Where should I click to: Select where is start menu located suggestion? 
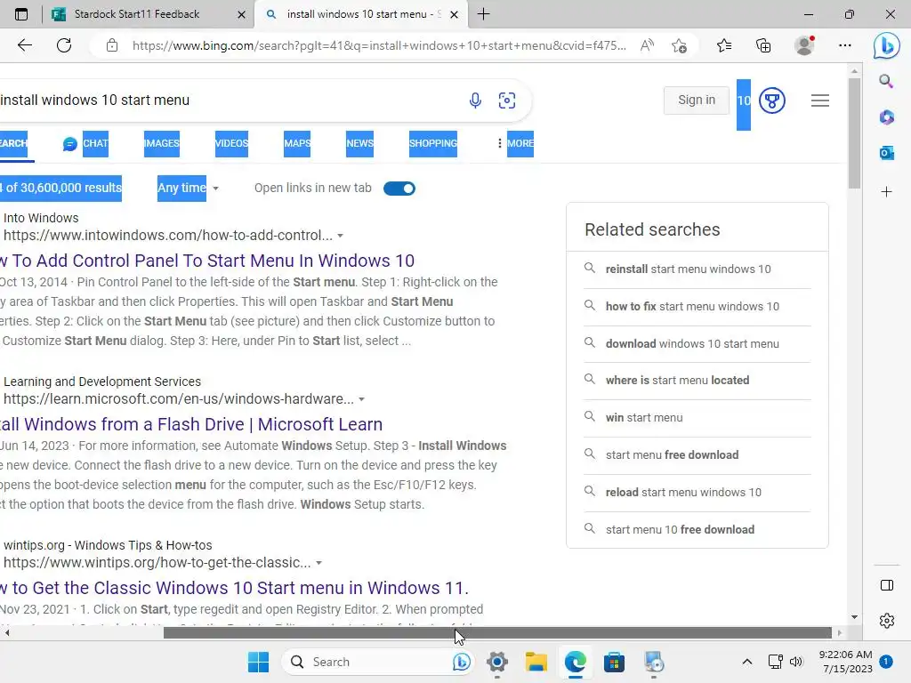677,381
